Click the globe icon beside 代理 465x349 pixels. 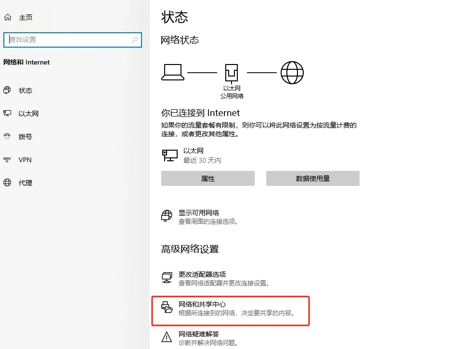[7, 182]
